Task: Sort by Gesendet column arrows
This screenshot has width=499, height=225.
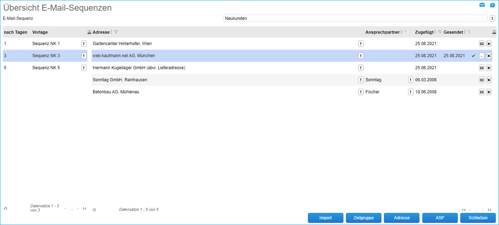Action: click(465, 32)
